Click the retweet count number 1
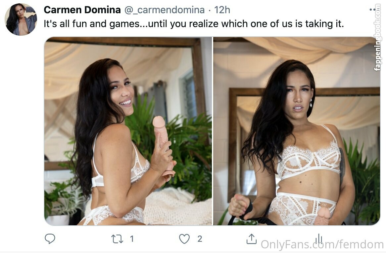The width and height of the screenshot is (386, 253). coord(132,239)
